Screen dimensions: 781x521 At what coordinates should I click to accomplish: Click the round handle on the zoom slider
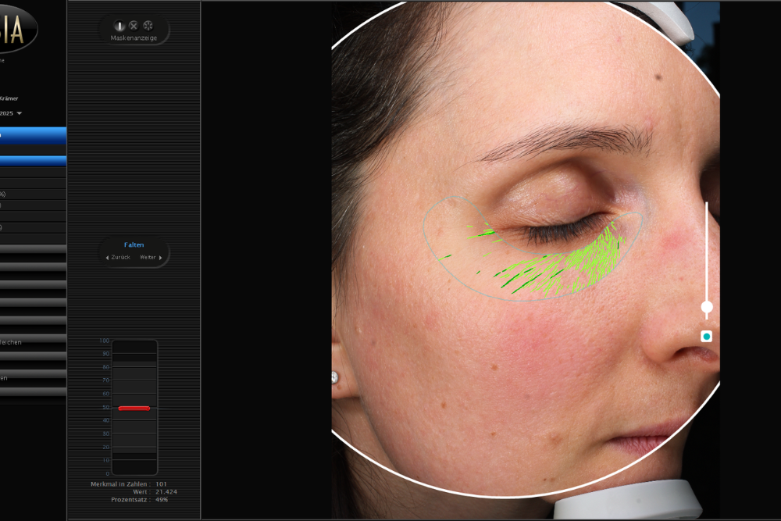coord(707,307)
